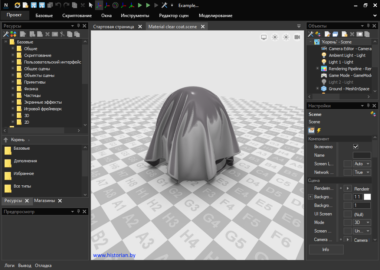Toggle the Включено checkbox
This screenshot has width=380, height=270.
tap(356, 147)
